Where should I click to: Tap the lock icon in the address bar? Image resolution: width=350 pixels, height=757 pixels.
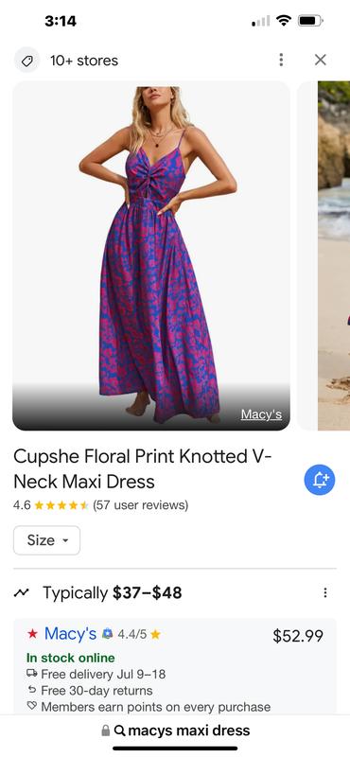pyautogui.click(x=105, y=731)
